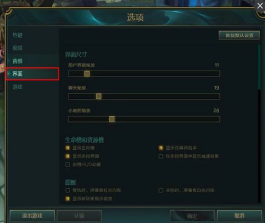Click the 确定 confirm button
This screenshot has width=265, height=223.
pyautogui.click(x=192, y=216)
